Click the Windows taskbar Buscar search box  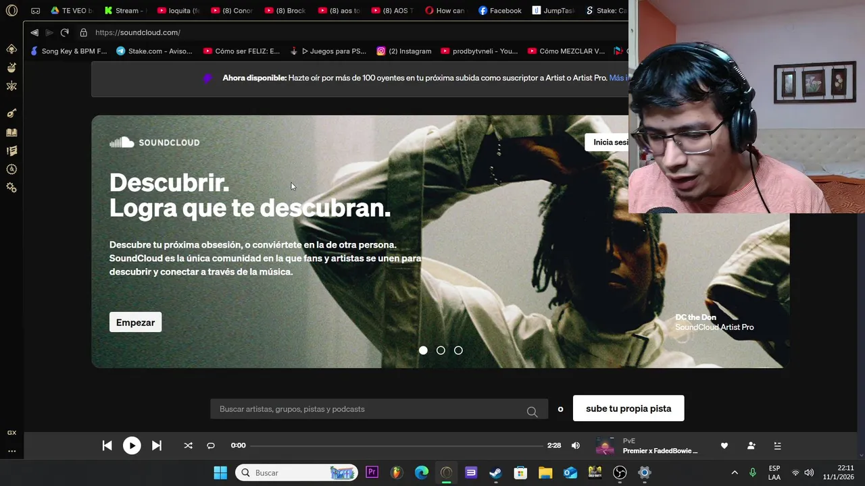click(297, 473)
